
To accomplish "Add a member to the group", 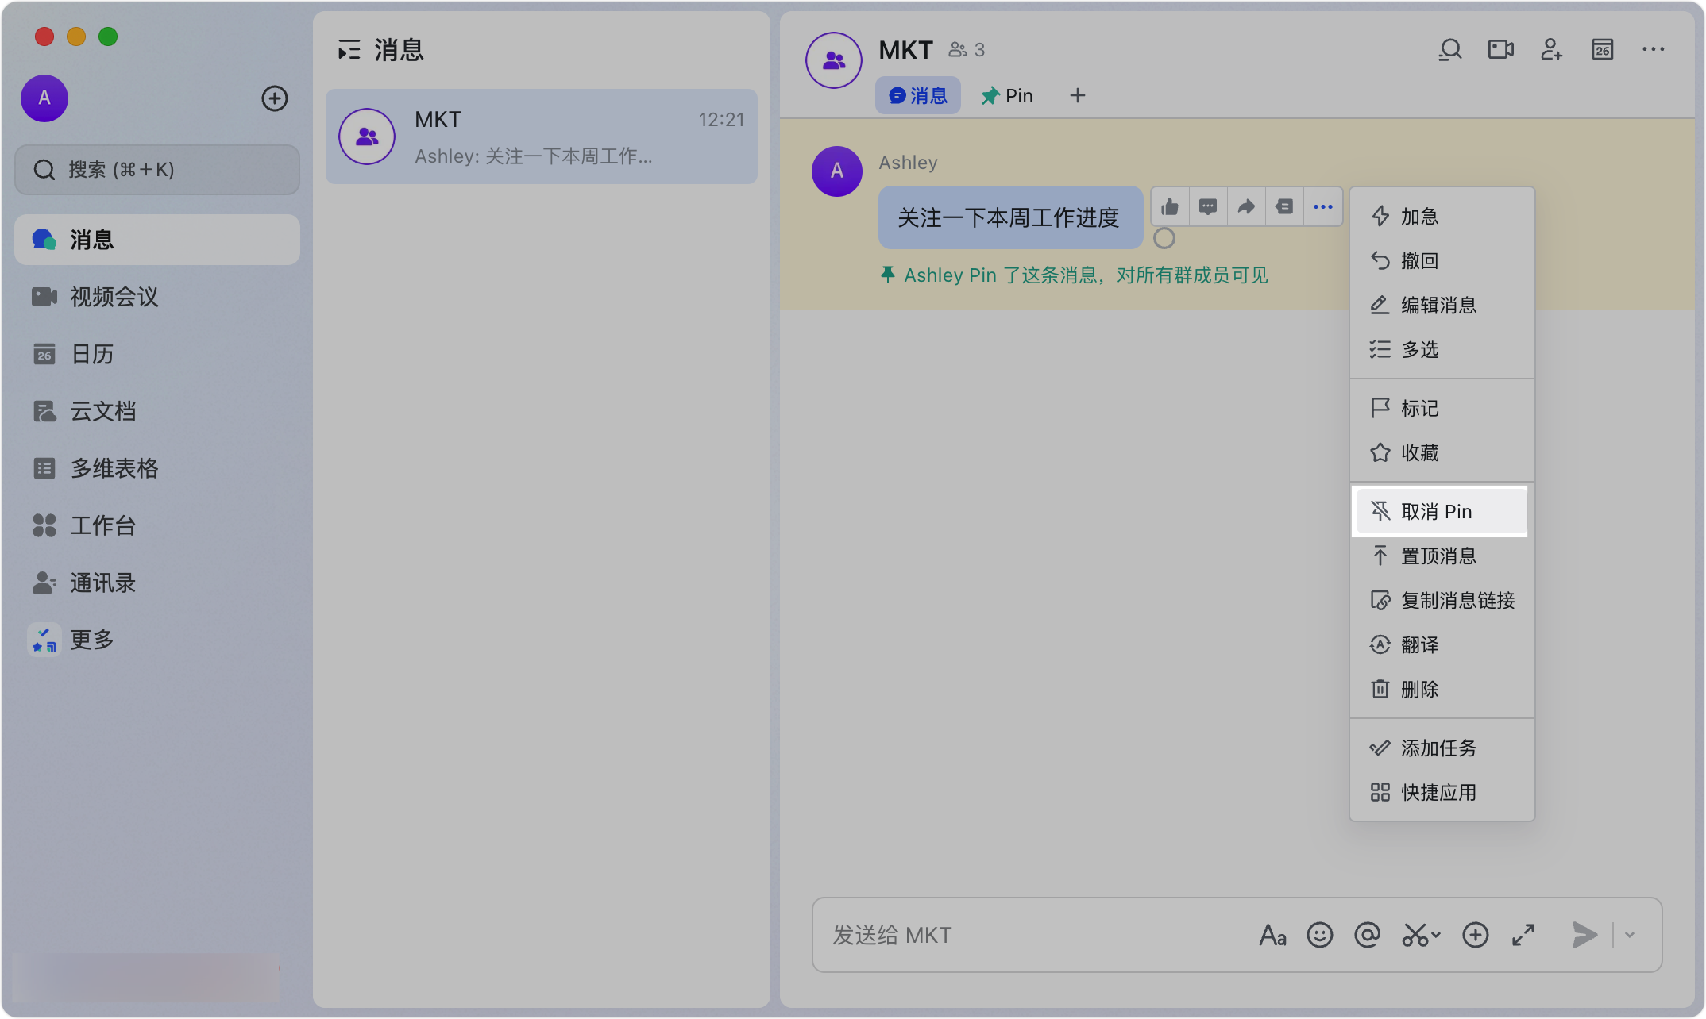I will pyautogui.click(x=1552, y=50).
